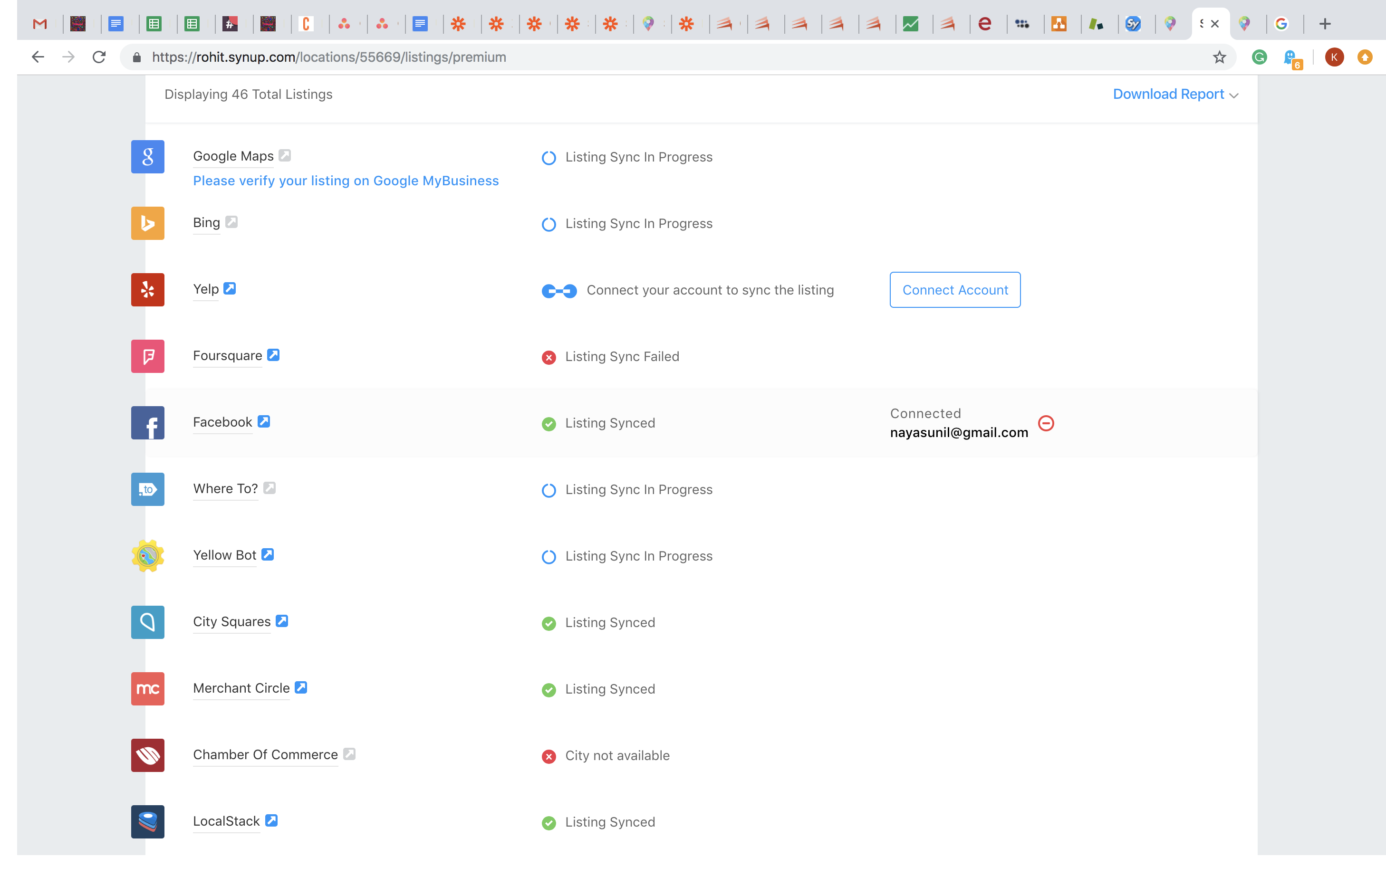Click the City Squares logo icon
The image size is (1386, 876).
147,622
